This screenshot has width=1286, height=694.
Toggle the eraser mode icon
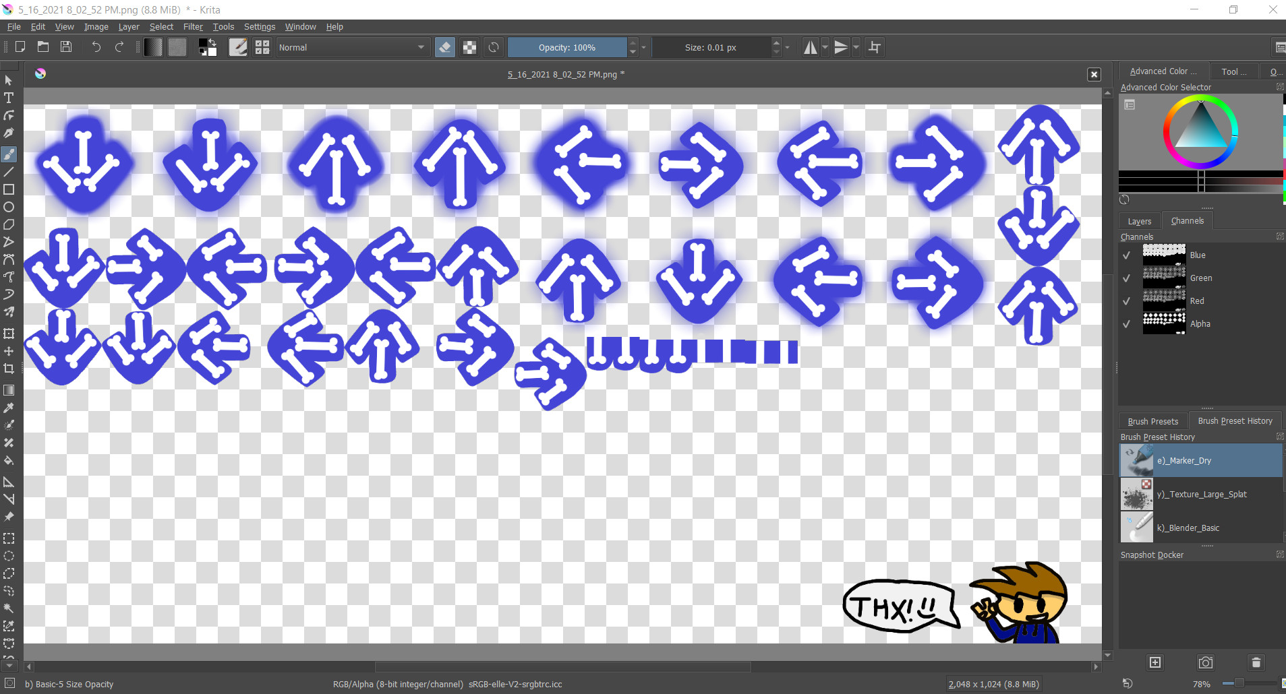point(445,47)
